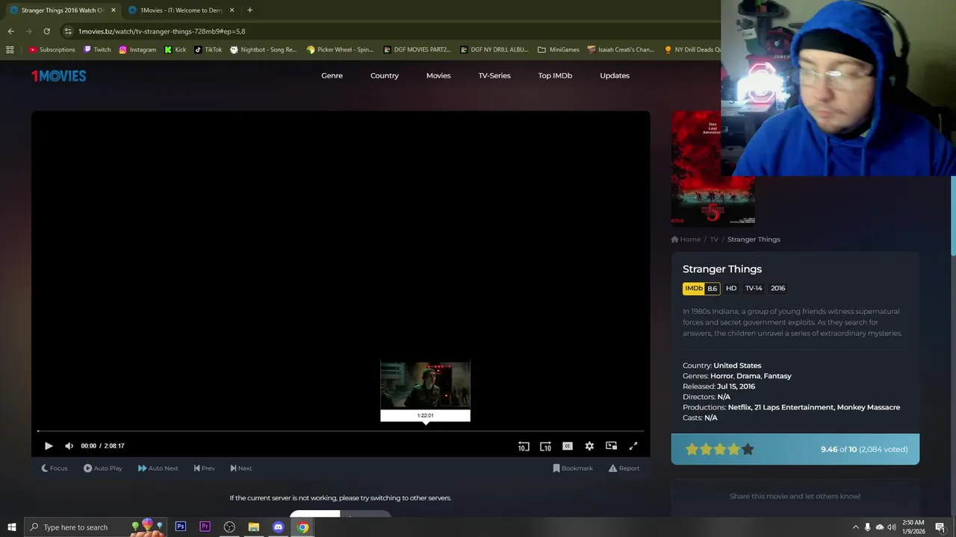956x537 pixels.
Task: Click the video progress bar
Action: click(340, 431)
